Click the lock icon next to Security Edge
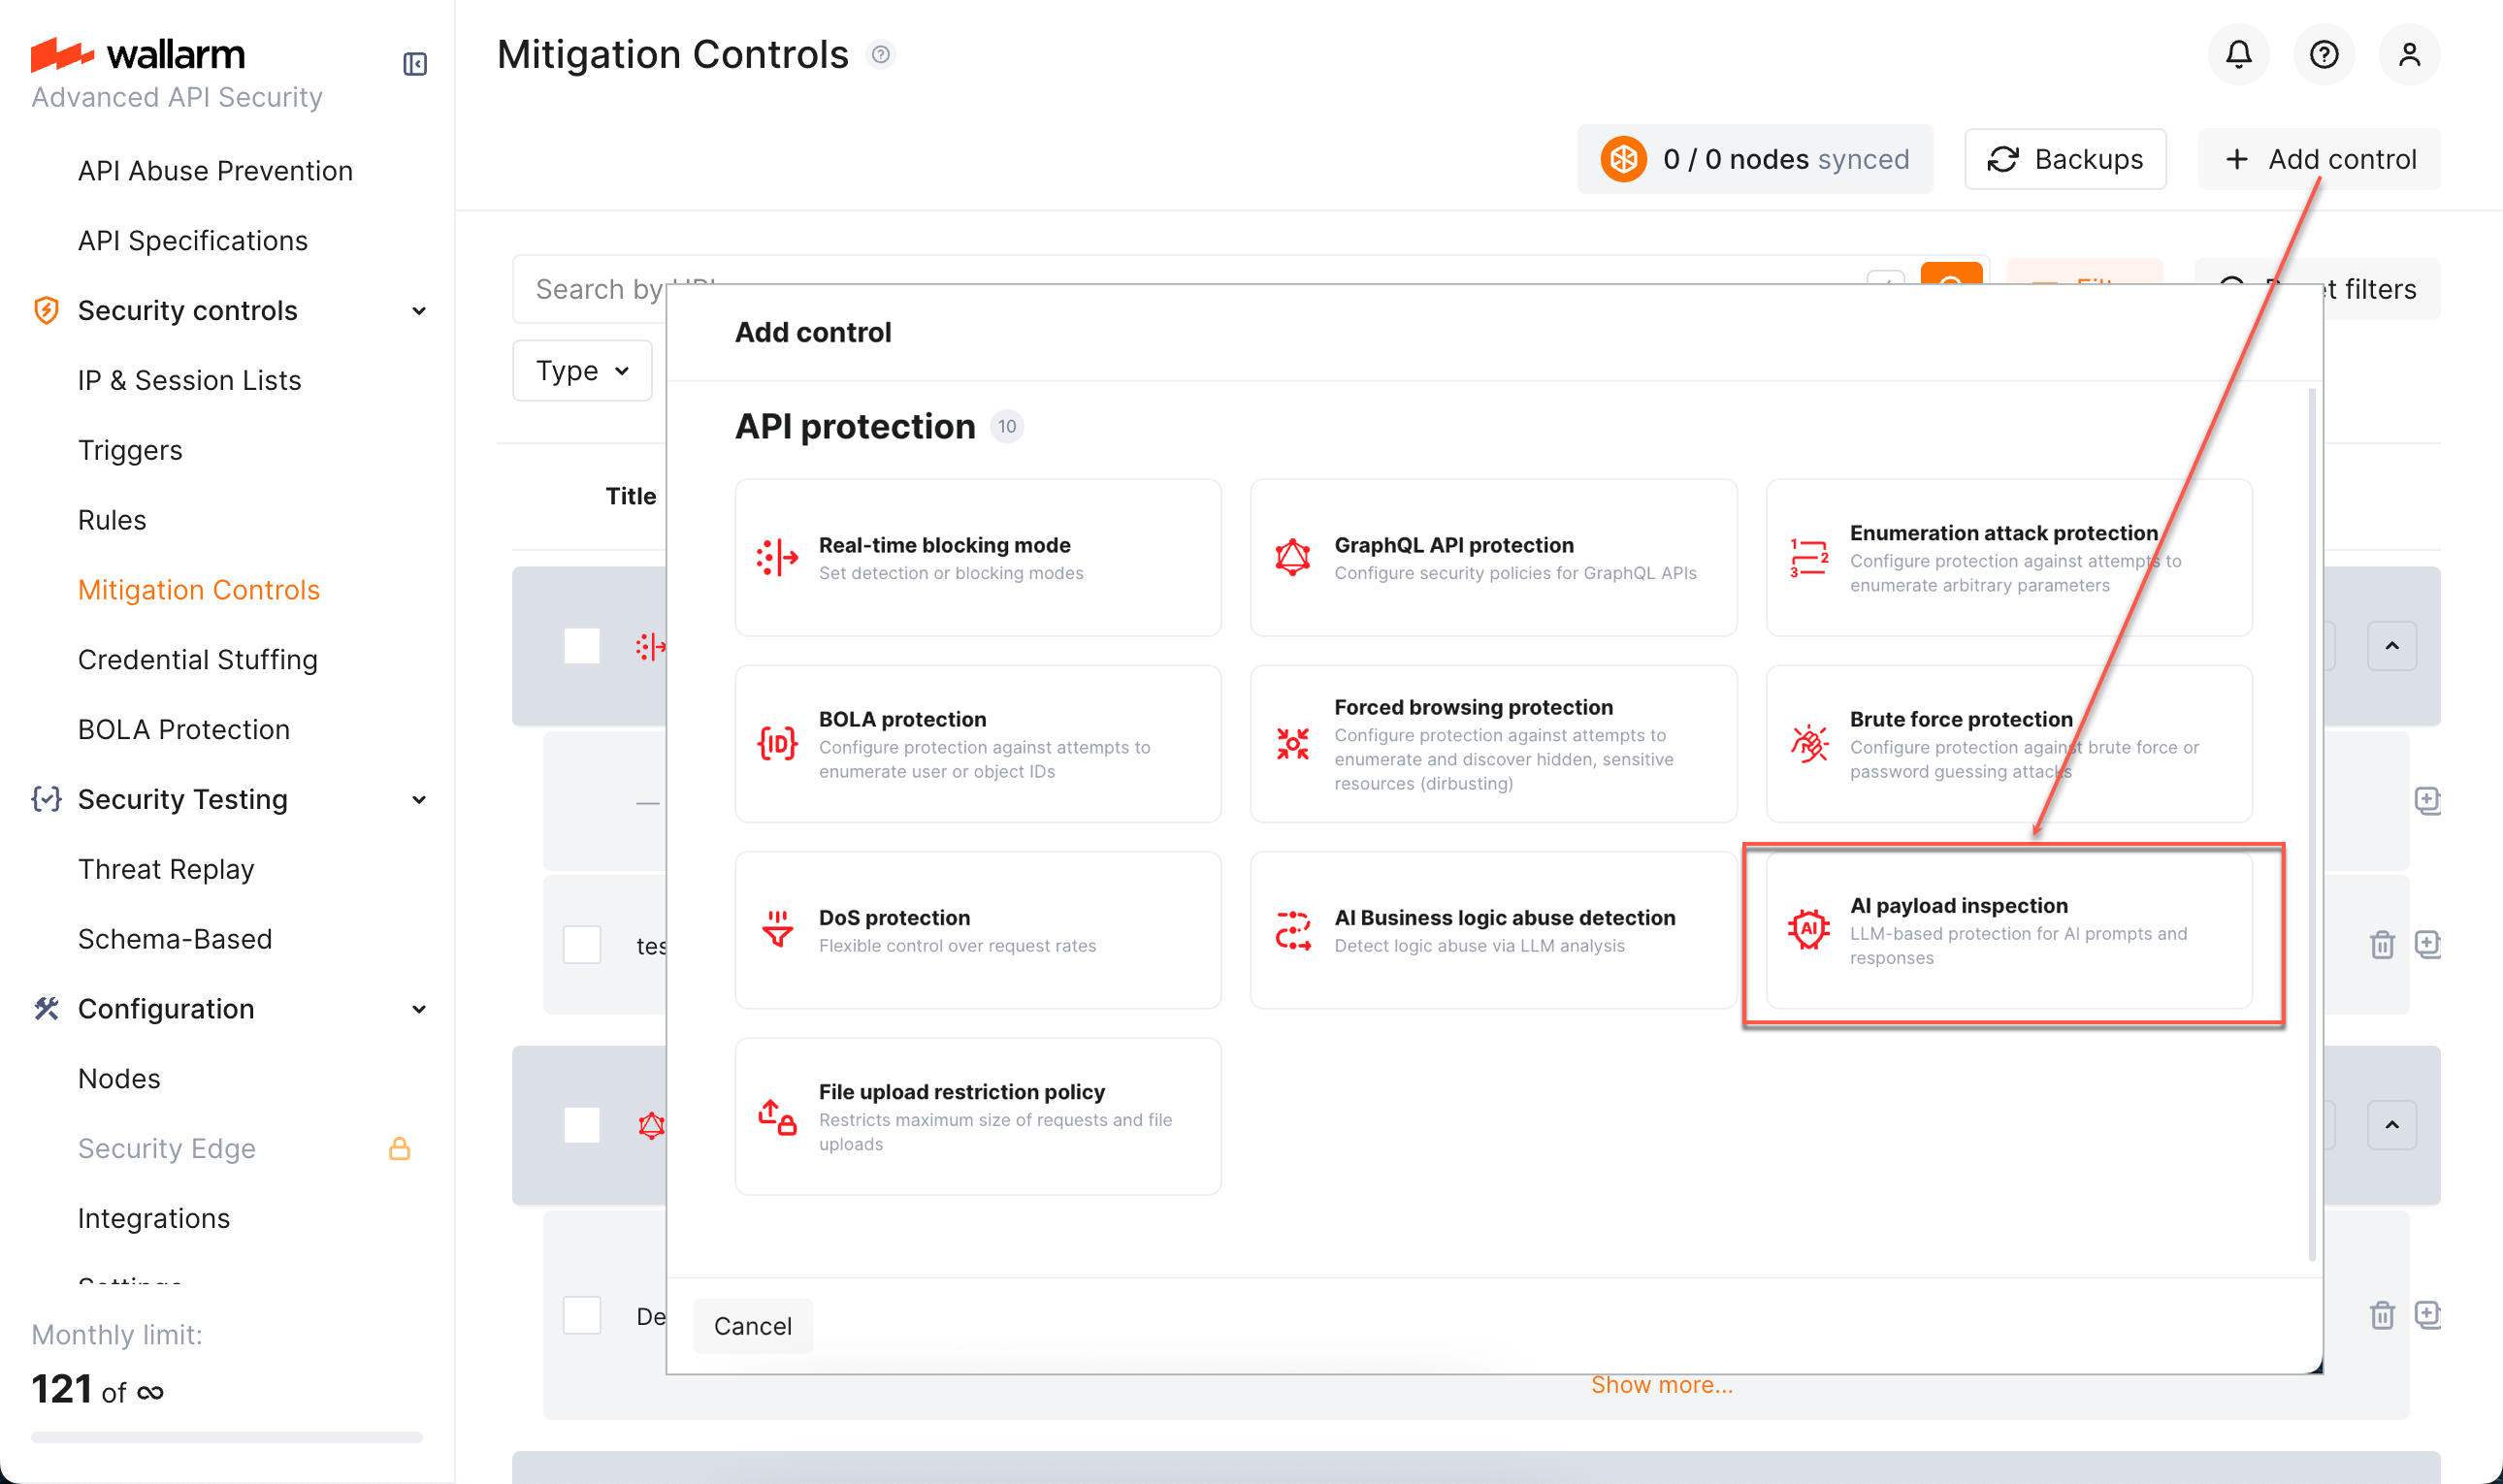2503x1484 pixels. click(399, 1148)
